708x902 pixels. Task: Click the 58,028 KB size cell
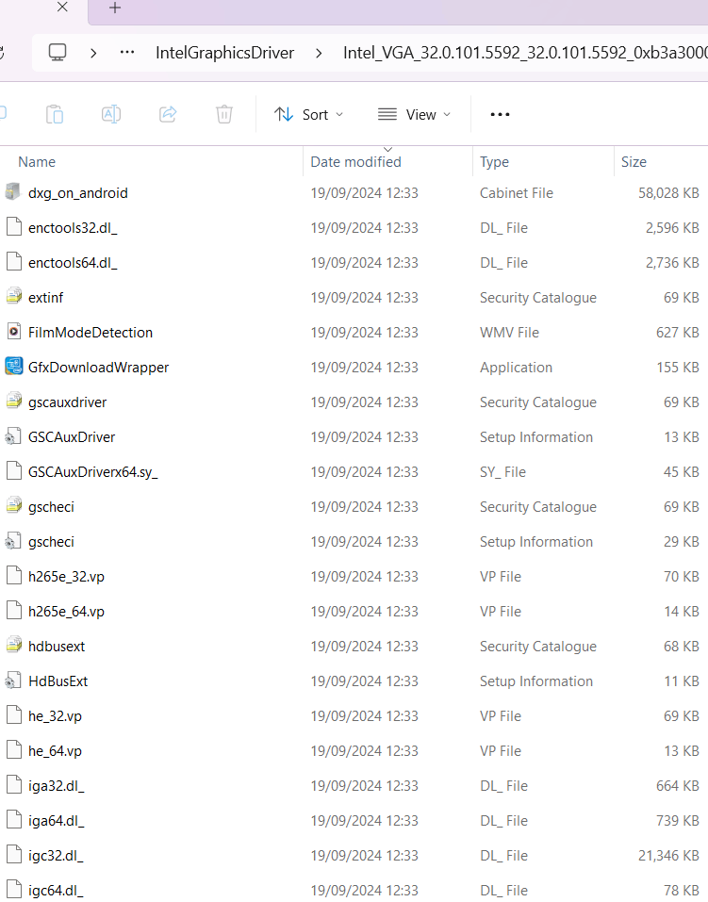668,192
